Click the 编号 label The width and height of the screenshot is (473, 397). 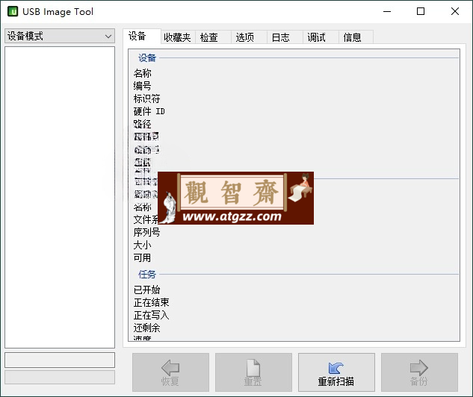pos(142,86)
